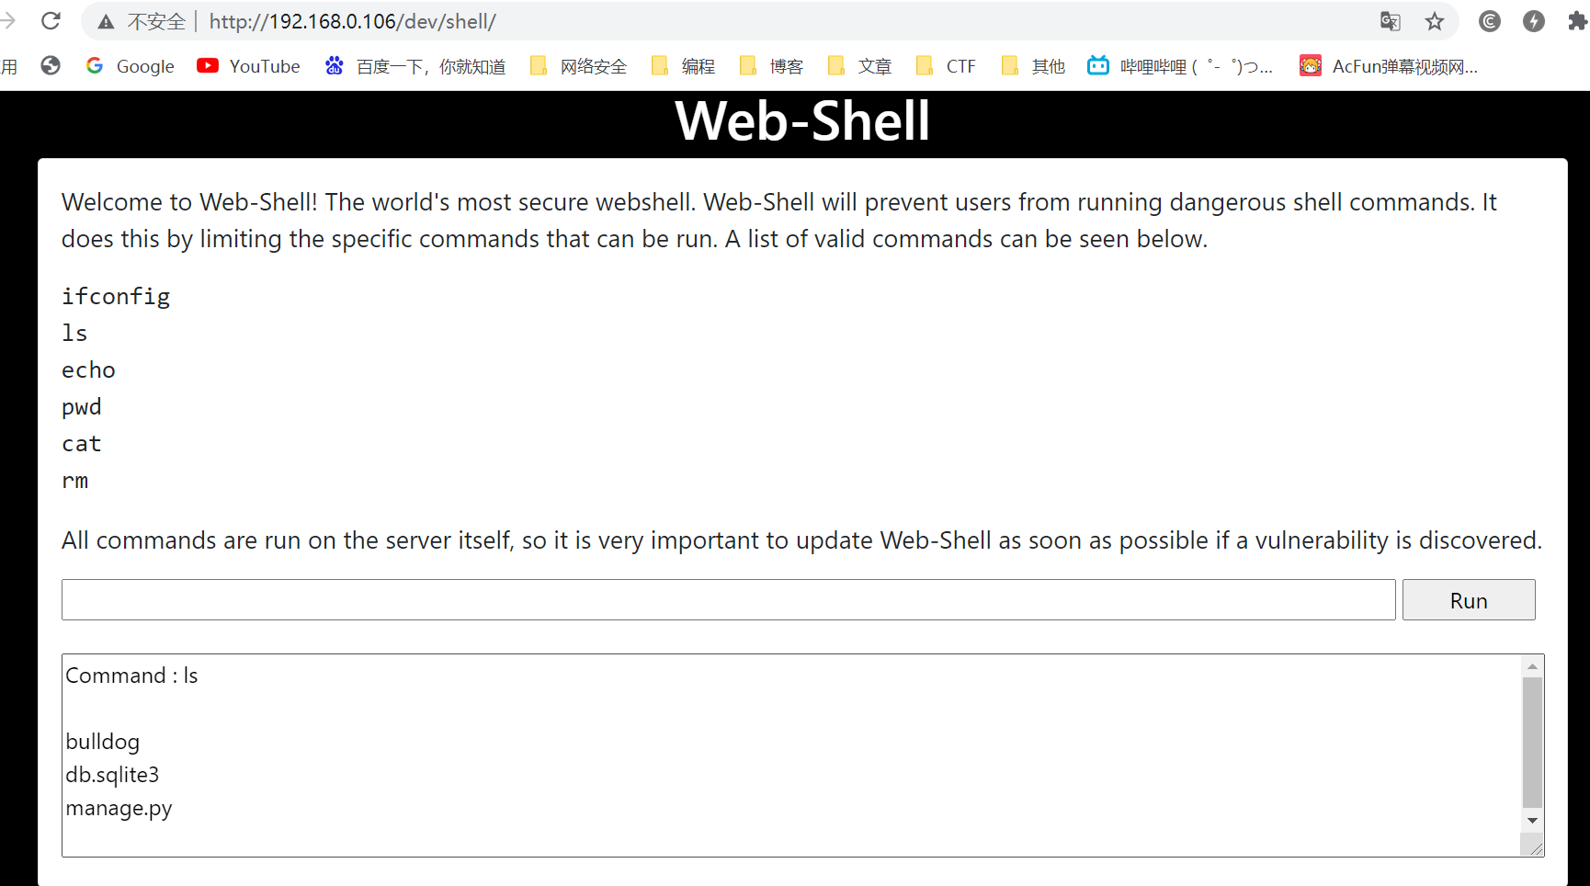Open the 哔哩哔哩 bookmark

coord(1180,66)
